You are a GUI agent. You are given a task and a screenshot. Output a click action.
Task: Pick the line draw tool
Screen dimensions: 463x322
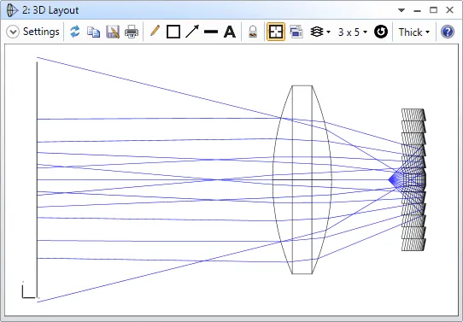[x=211, y=32]
